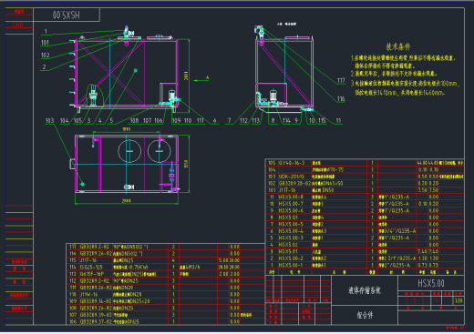Image resolution: width=474 pixels, height=334 pixels.
Task: Click the pump symbol in the side view
Action: pos(273,96)
